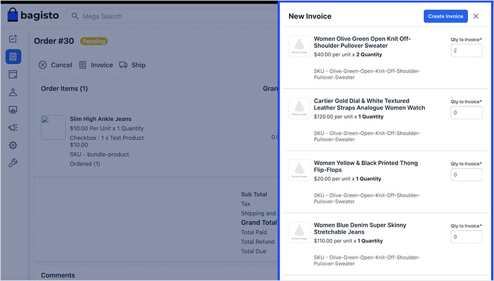The height and width of the screenshot is (281, 494).
Task: Focus the Mega Search field
Action: [172, 16]
